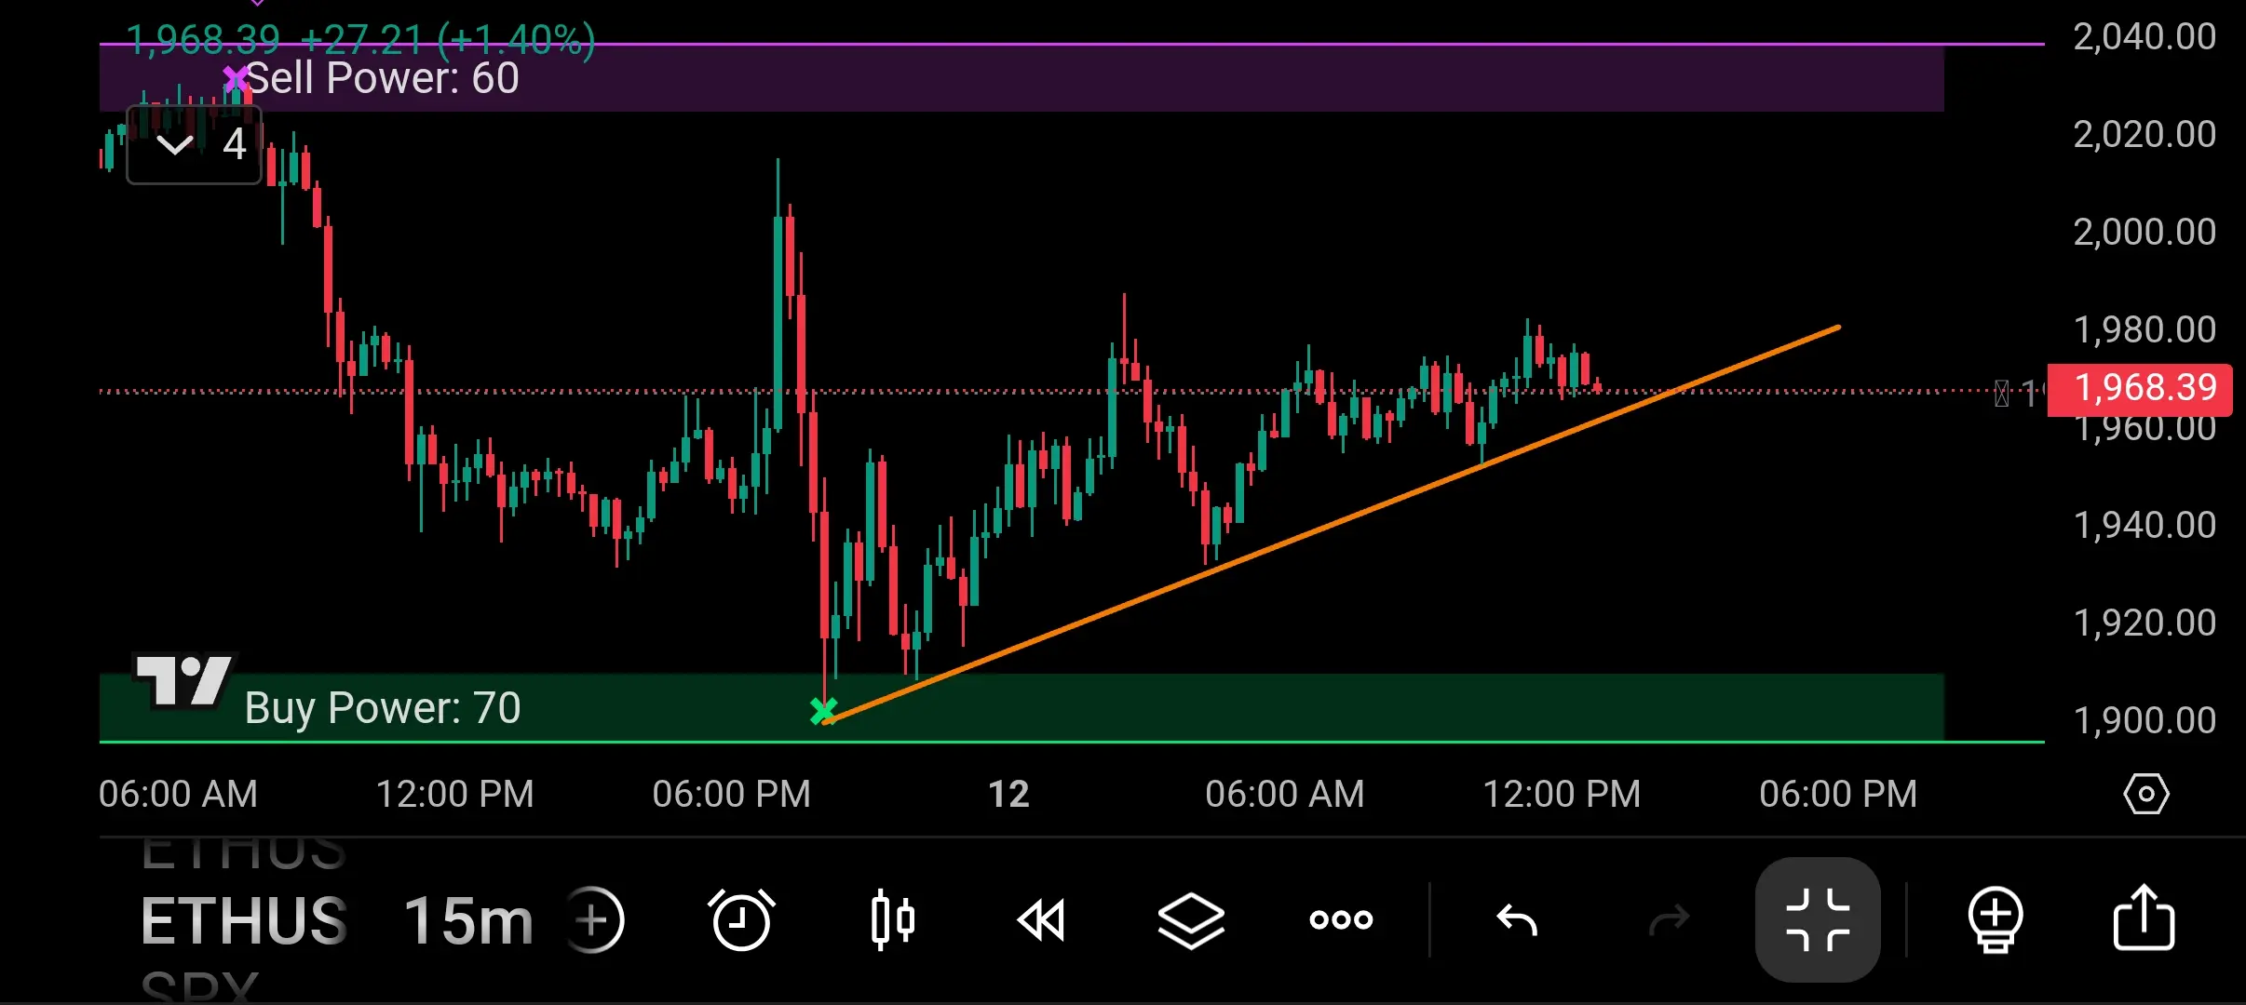
Task: Click the red 1,968.39 price label
Action: [x=2140, y=388]
